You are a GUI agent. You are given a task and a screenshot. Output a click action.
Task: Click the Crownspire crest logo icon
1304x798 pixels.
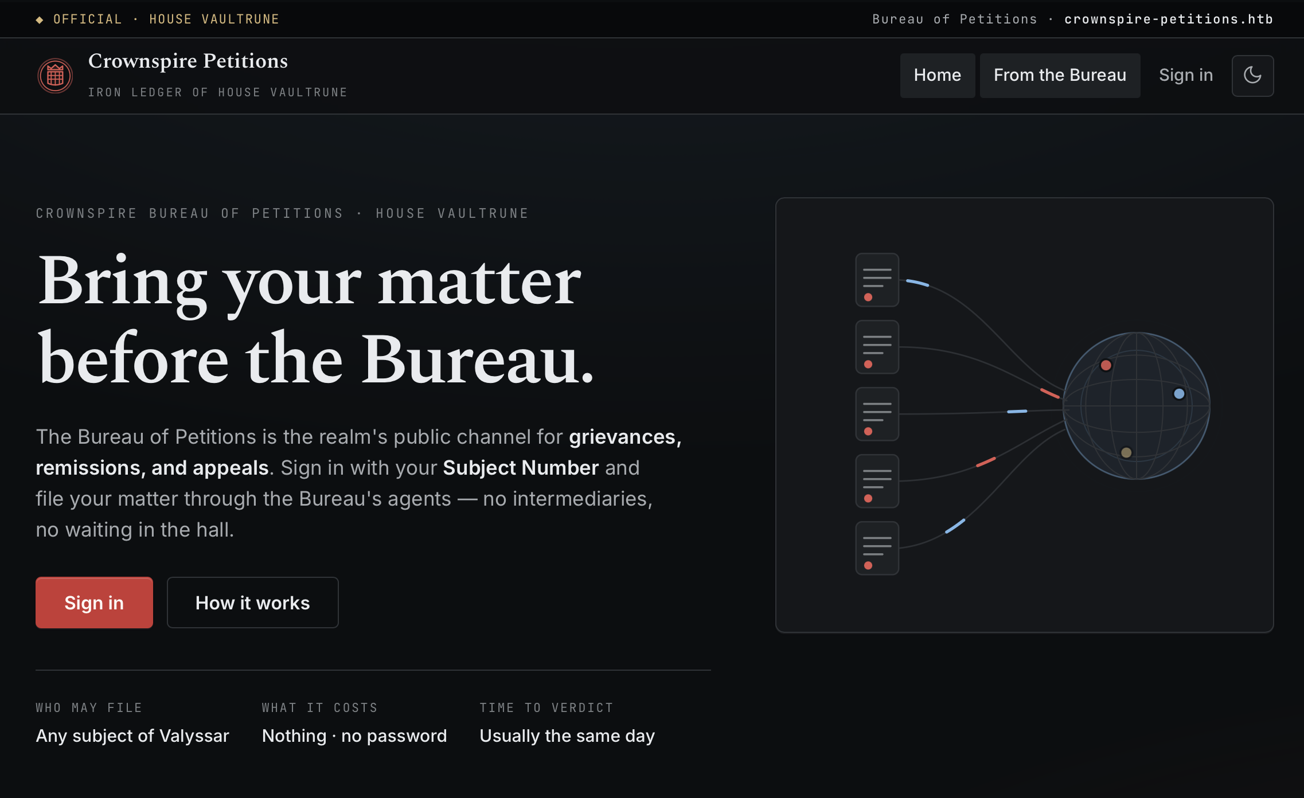[x=55, y=76]
